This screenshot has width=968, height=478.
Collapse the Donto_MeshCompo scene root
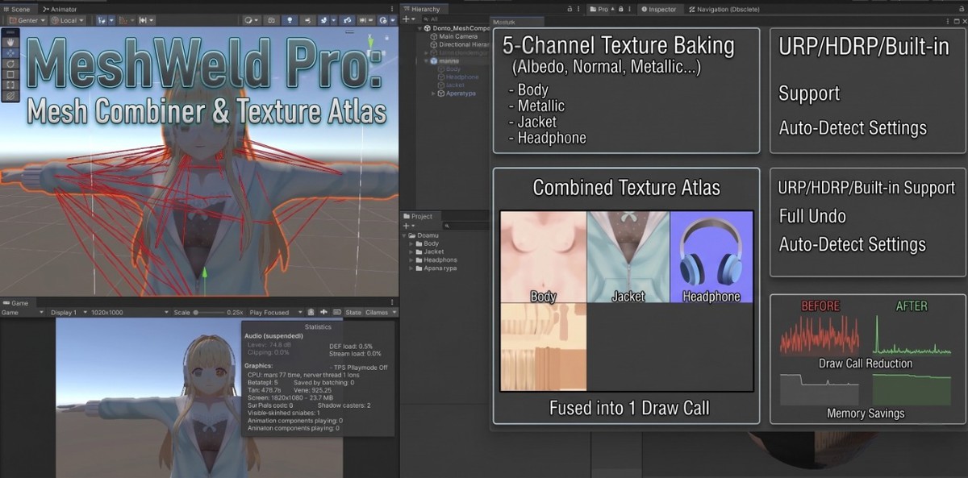coord(419,28)
